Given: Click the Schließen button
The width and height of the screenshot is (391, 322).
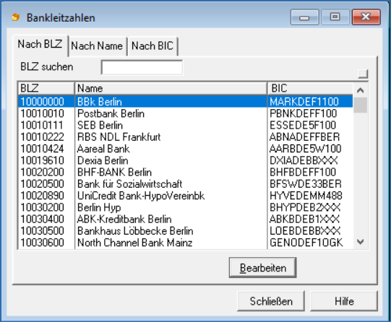Looking at the screenshot, I should 271,301.
